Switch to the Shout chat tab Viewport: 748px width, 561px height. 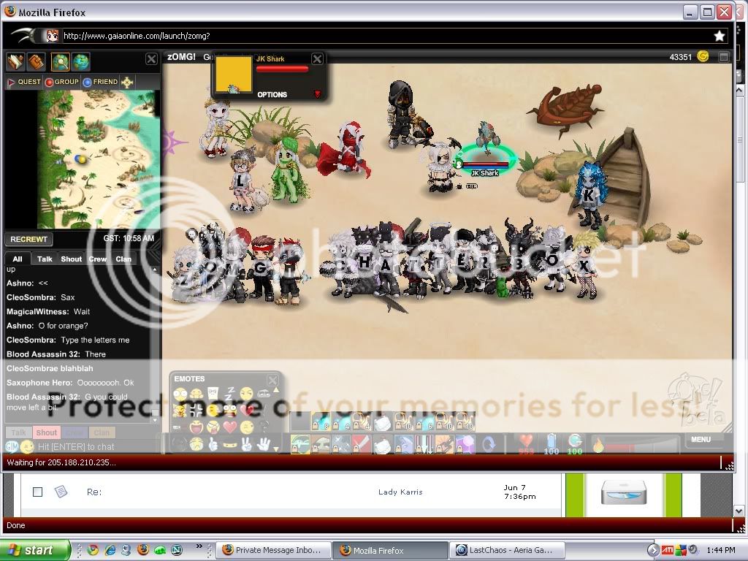pos(71,259)
